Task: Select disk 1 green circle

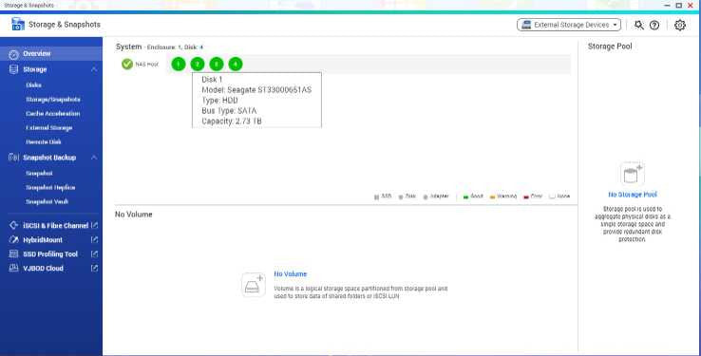Action: point(179,65)
